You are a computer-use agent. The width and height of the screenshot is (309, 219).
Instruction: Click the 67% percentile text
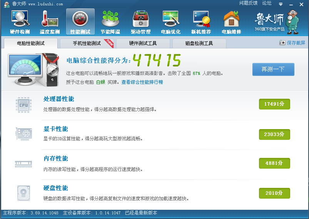click(x=197, y=73)
